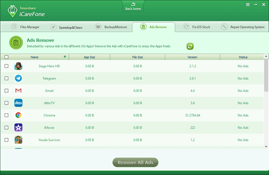Open the Fix iOS Stuck tab

196,27
